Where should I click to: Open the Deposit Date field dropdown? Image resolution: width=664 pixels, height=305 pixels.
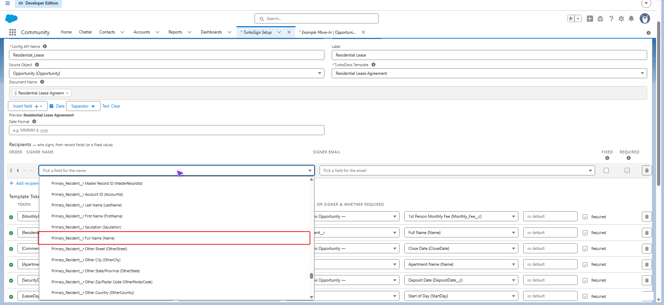(461, 280)
